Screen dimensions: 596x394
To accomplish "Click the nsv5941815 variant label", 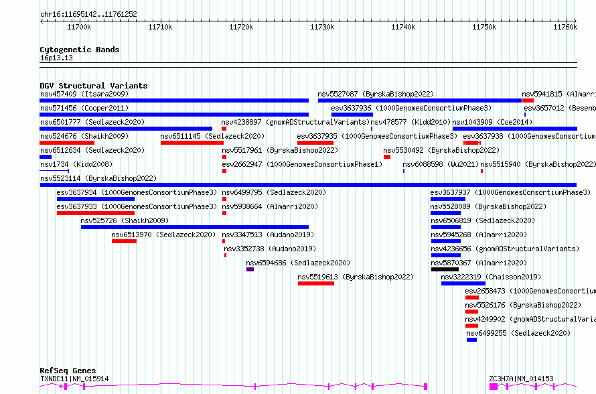I will click(x=558, y=94).
